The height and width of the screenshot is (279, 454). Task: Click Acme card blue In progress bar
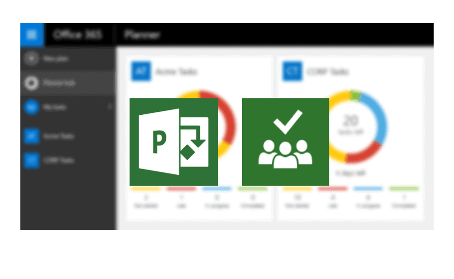217,189
